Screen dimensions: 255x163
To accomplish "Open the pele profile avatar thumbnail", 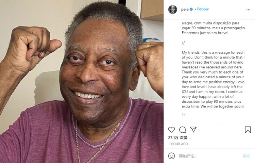I will [172, 10].
